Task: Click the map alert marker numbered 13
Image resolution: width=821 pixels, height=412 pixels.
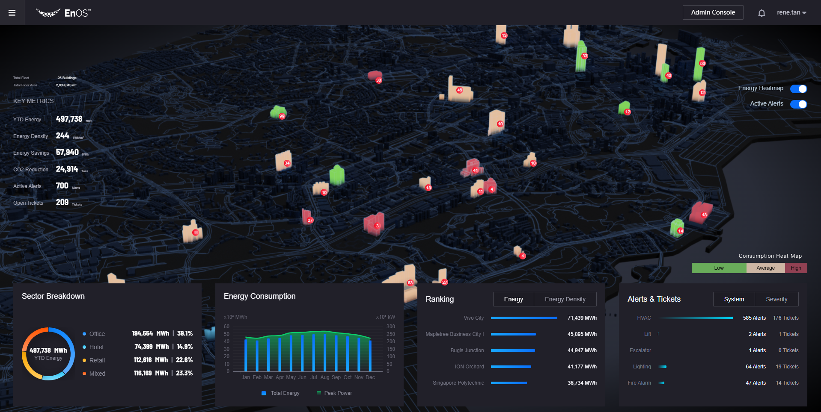Action: pyautogui.click(x=504, y=35)
